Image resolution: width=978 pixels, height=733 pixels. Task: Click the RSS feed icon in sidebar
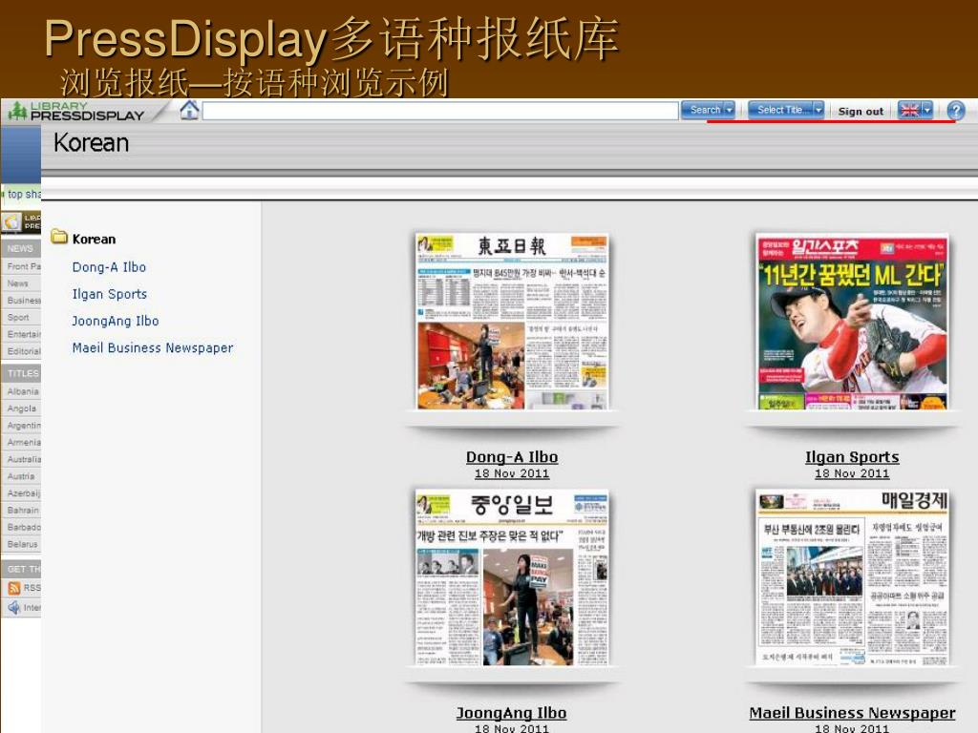13,588
